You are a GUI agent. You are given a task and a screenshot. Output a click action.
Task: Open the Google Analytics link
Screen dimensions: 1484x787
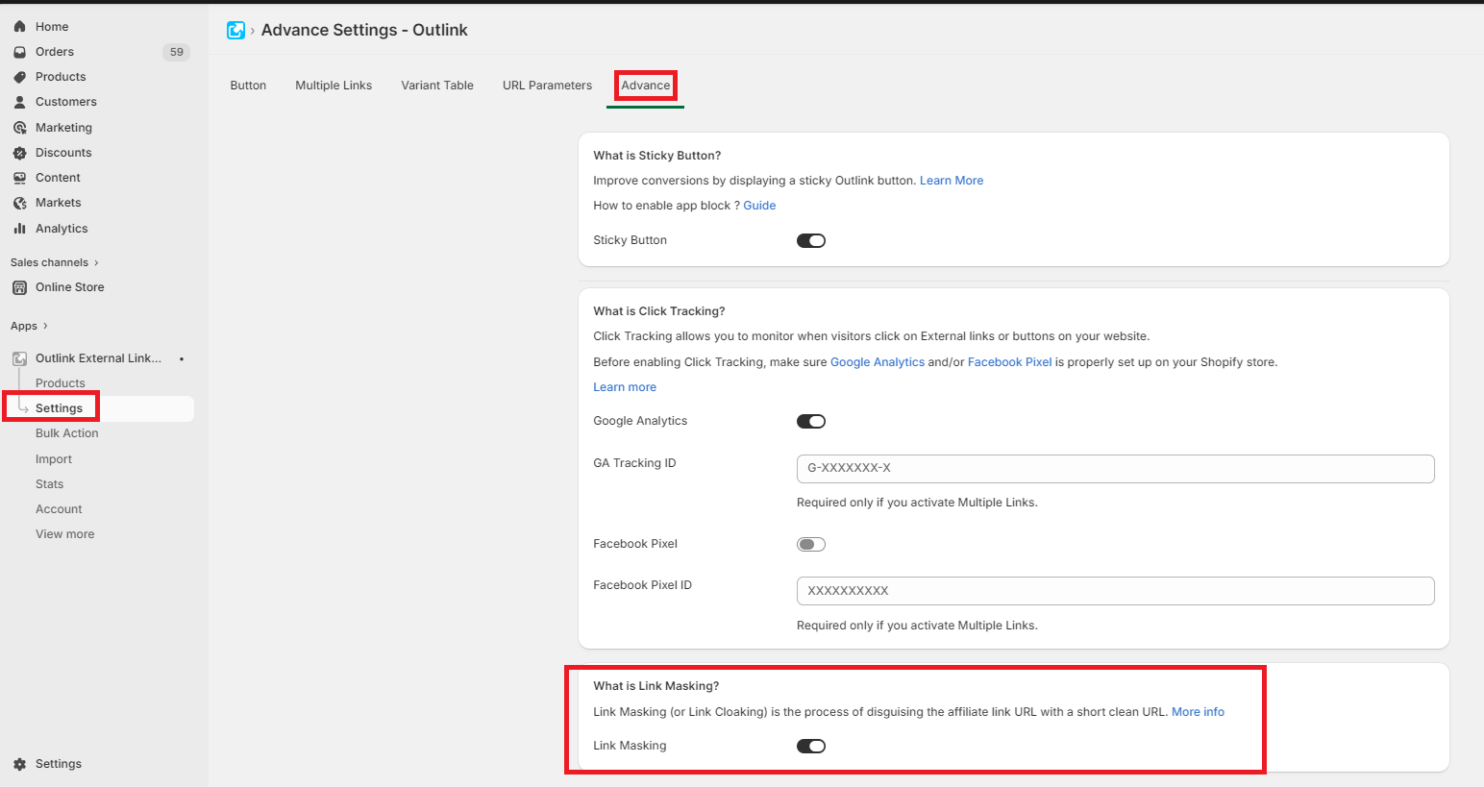tap(878, 362)
